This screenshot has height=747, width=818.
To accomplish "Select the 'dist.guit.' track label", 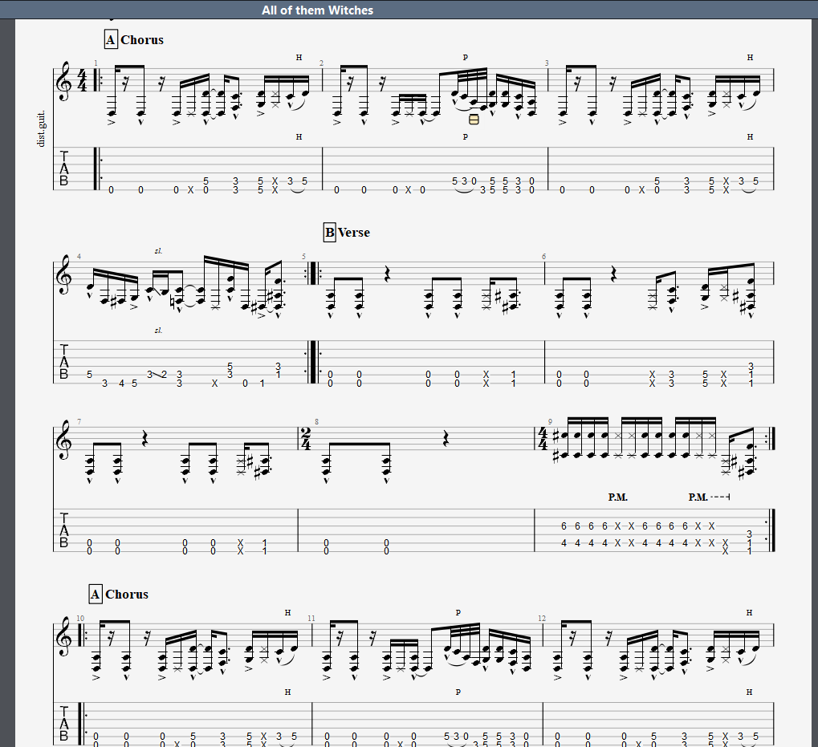I will pos(41,128).
